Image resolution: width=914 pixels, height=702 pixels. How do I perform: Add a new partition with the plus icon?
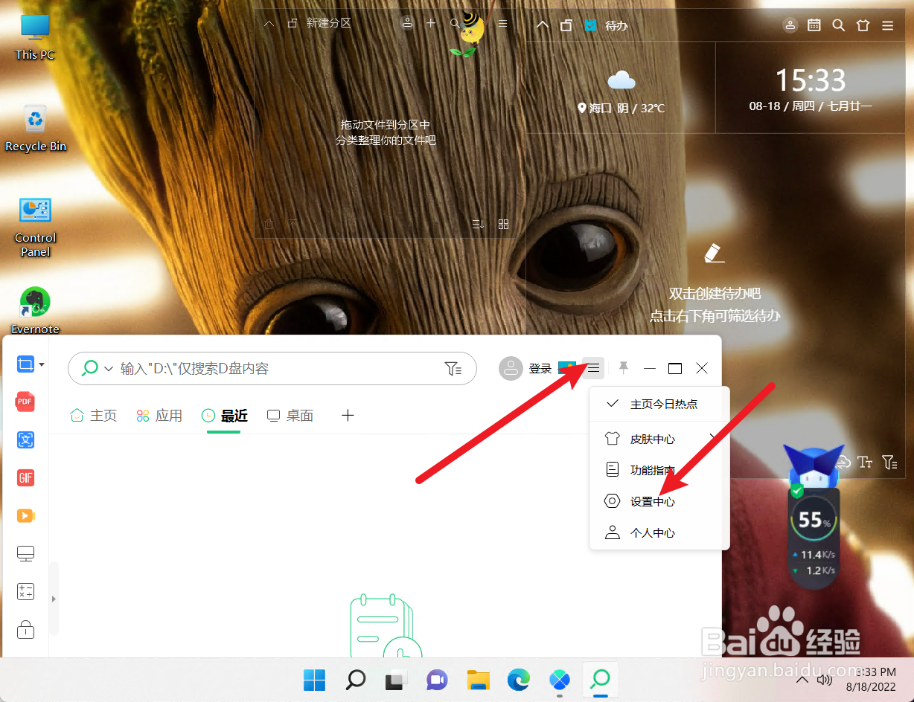click(x=431, y=24)
